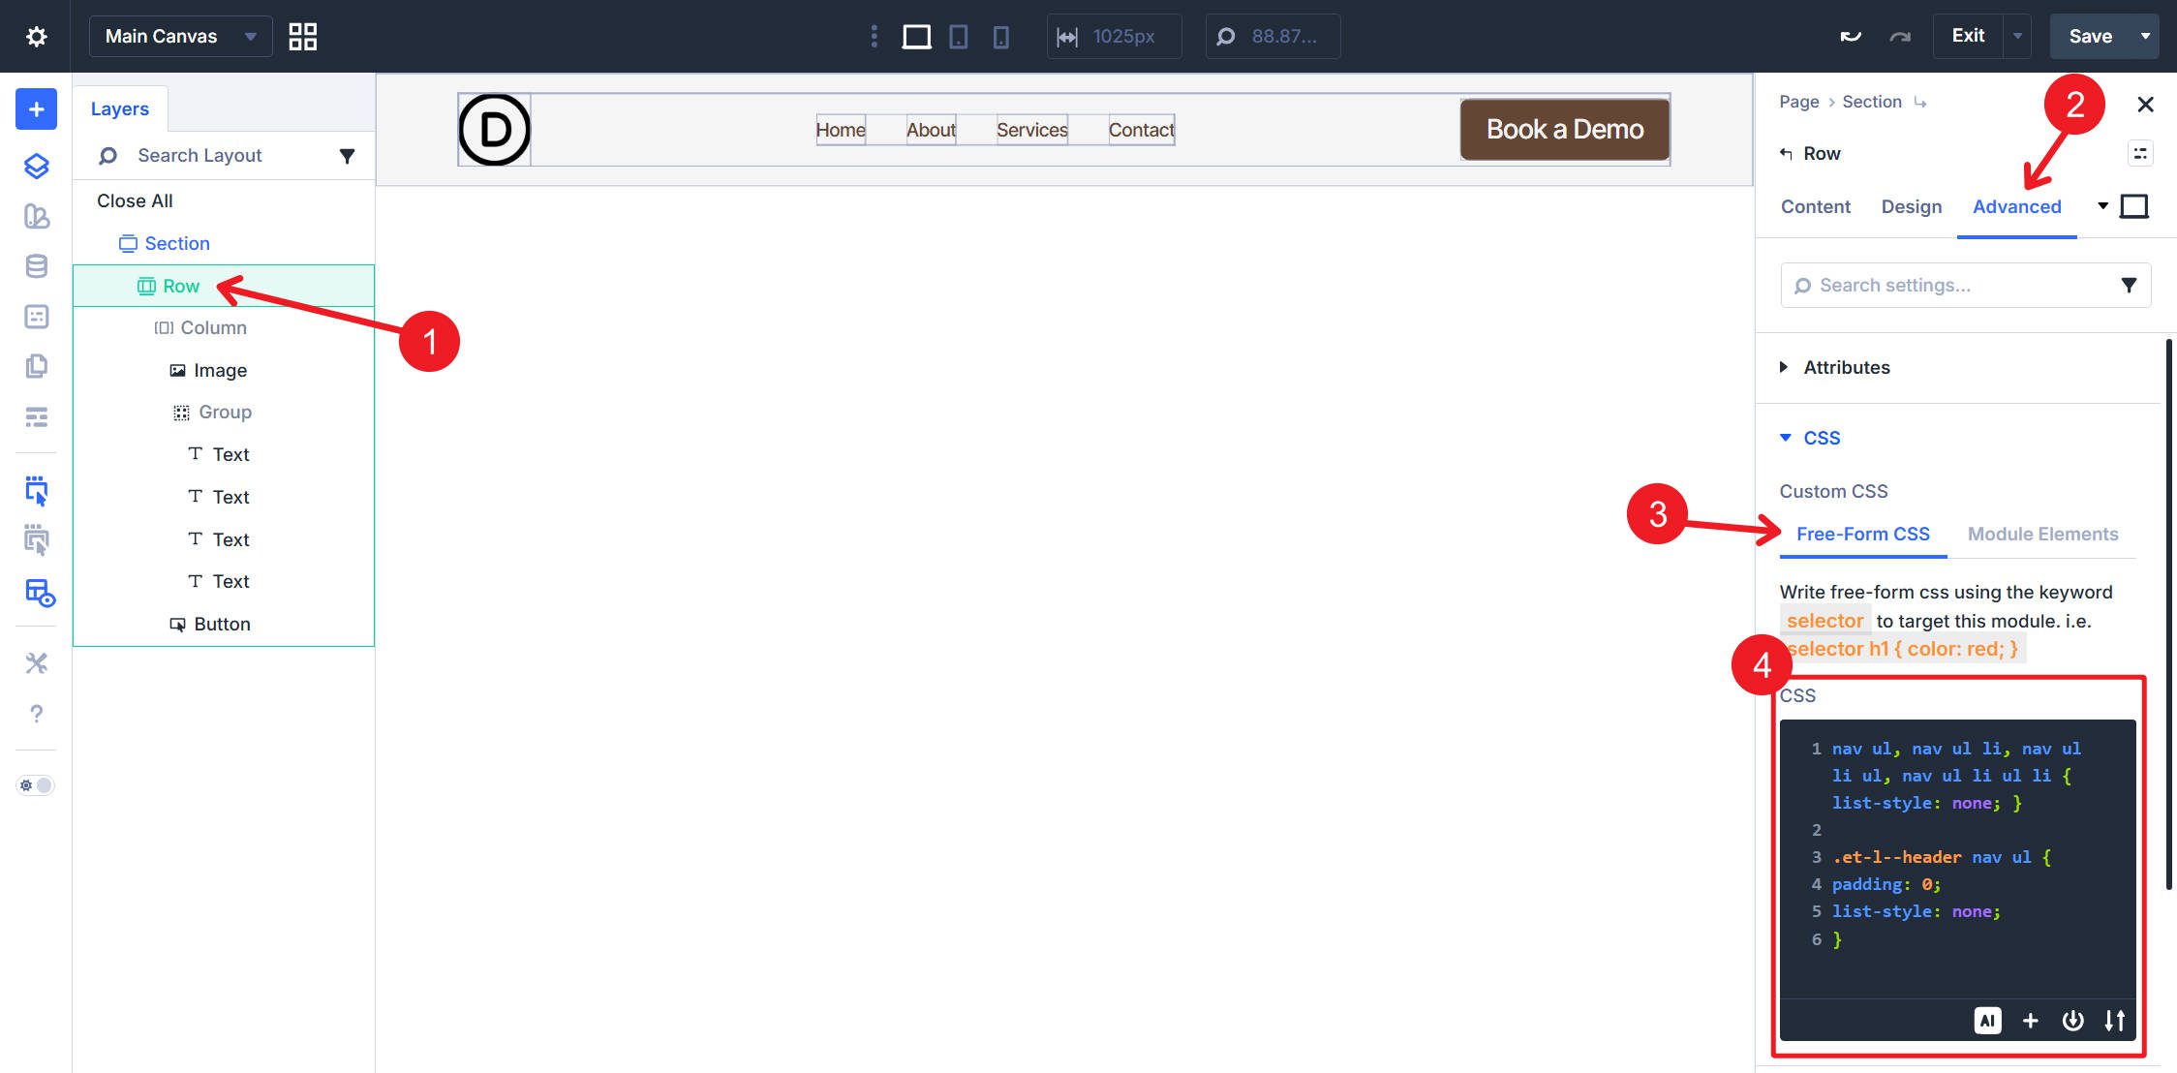Toggle wireframe view via the top-right square icon
The image size is (2177, 1073).
tap(2134, 206)
